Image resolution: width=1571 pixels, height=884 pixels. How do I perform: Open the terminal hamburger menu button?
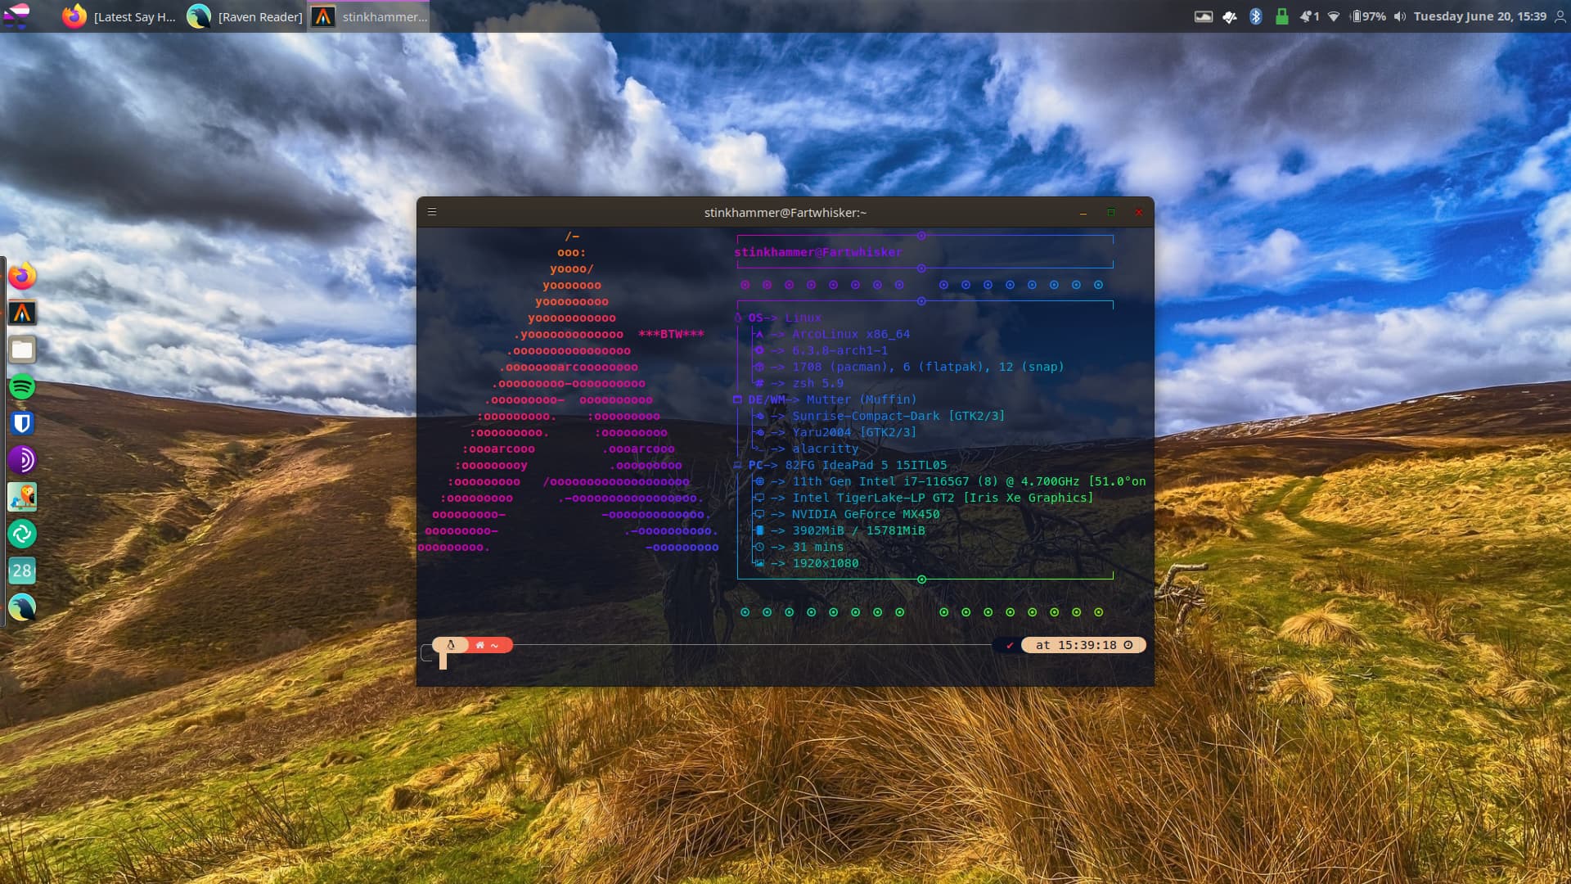(x=432, y=212)
